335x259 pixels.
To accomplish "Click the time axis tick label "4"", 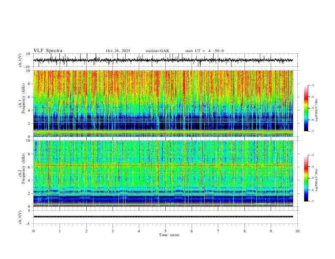I will [139, 231].
